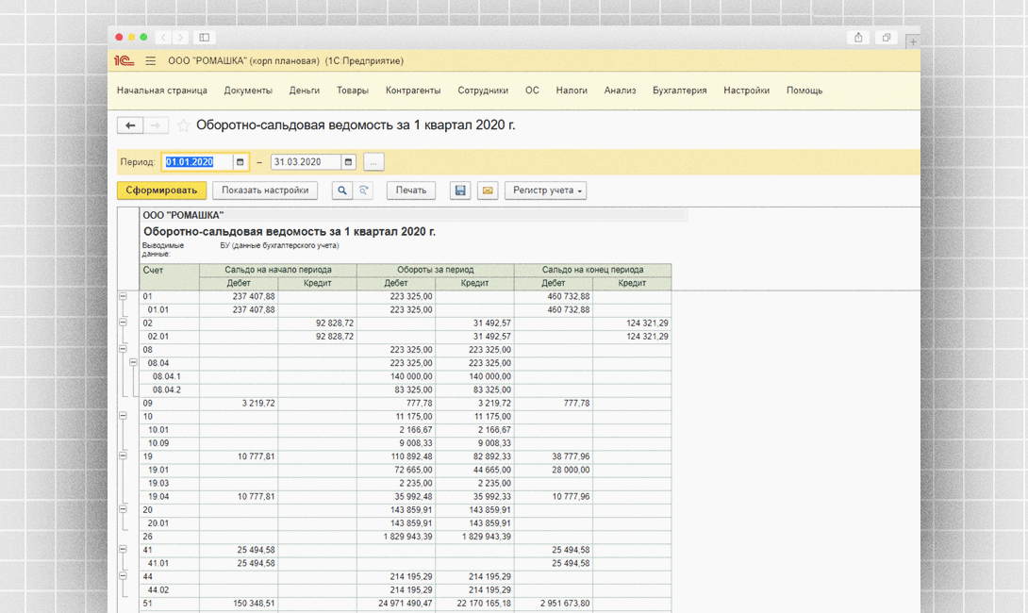
Task: Collapse account 20 group
Action: click(124, 509)
